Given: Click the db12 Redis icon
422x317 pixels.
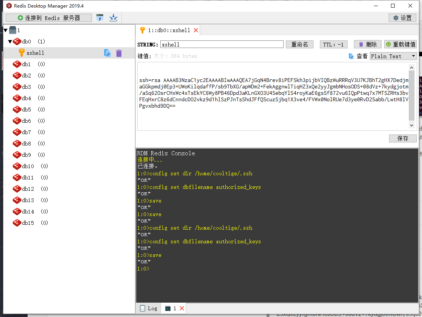Looking at the screenshot, I should pos(17,189).
